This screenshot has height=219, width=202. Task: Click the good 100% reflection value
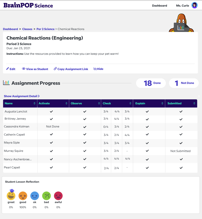23,207
